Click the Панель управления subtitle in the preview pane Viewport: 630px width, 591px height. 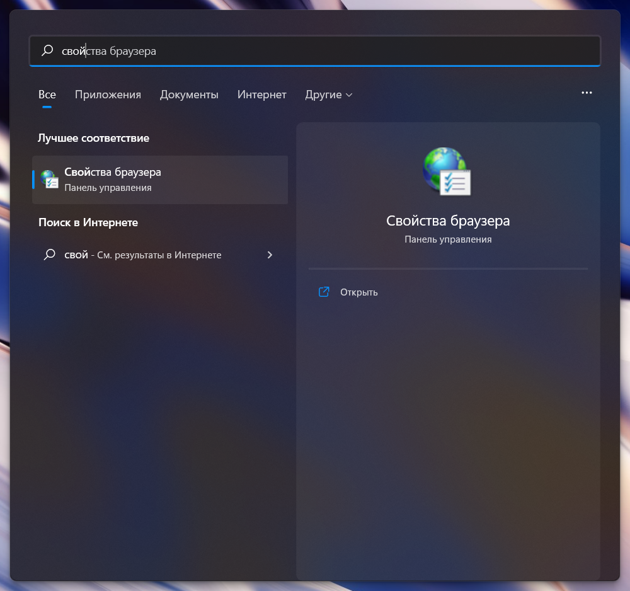[x=448, y=239]
